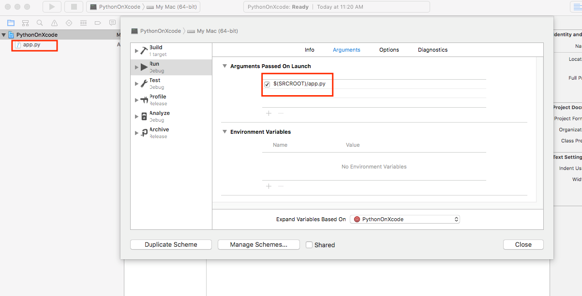Switch to the Options tab
The image size is (582, 296).
[389, 50]
